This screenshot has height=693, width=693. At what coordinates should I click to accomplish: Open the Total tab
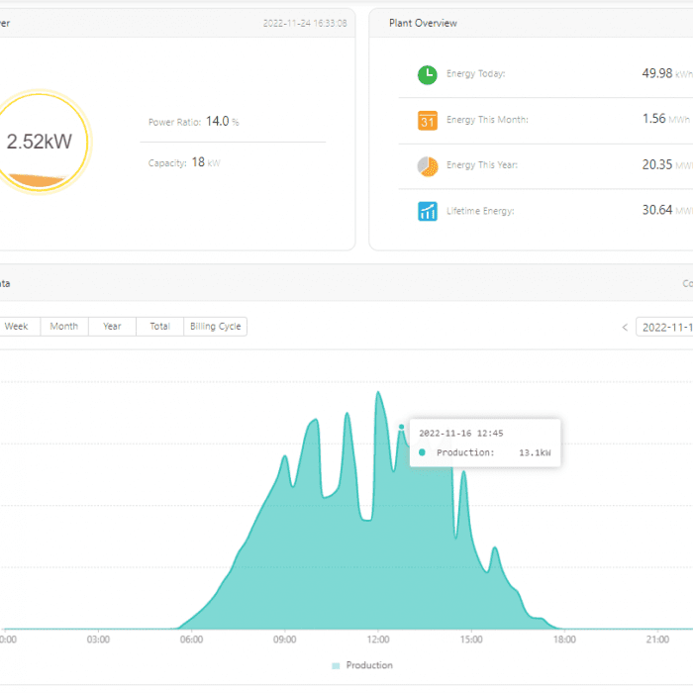click(159, 327)
